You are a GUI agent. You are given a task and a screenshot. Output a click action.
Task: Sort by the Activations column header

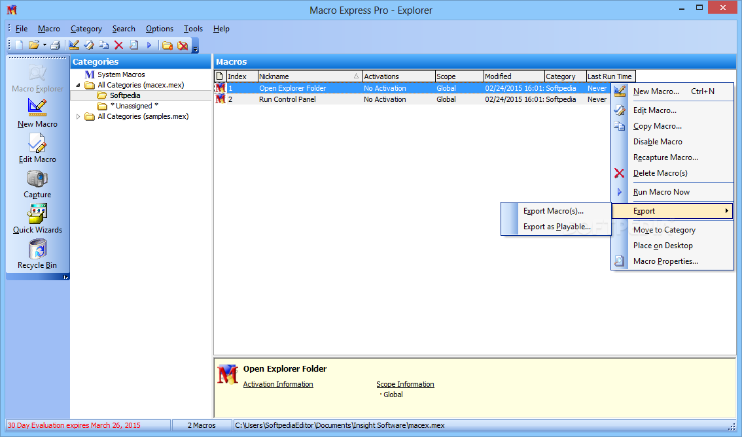pyautogui.click(x=398, y=76)
